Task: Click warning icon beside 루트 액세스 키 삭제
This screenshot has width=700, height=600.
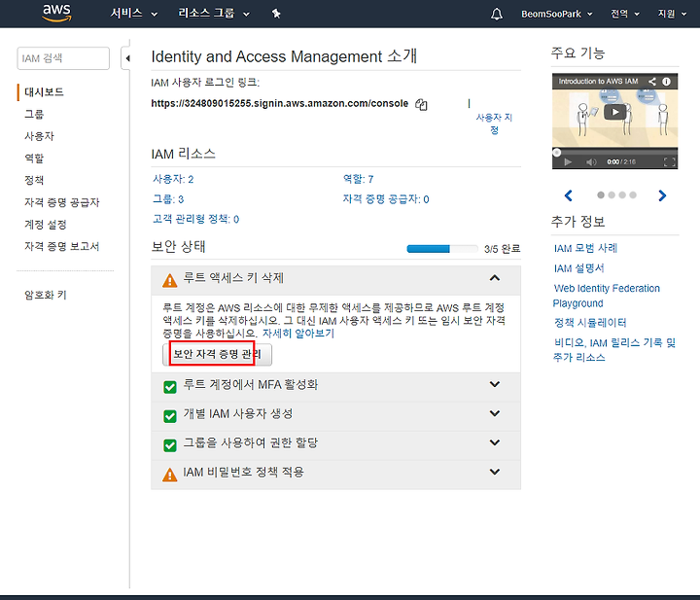Action: pos(169,280)
